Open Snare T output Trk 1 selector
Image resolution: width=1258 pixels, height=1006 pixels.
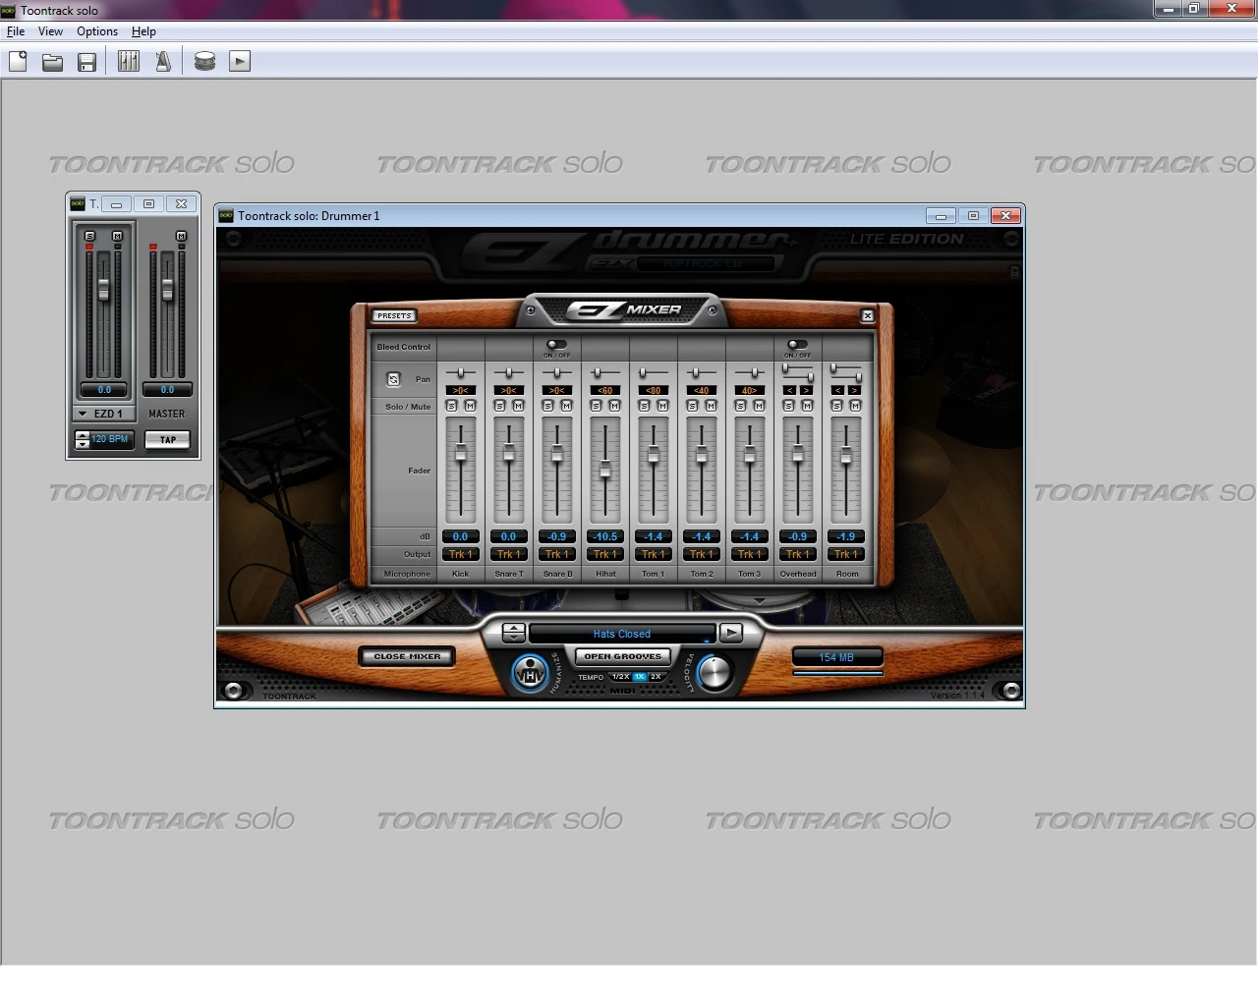point(508,554)
